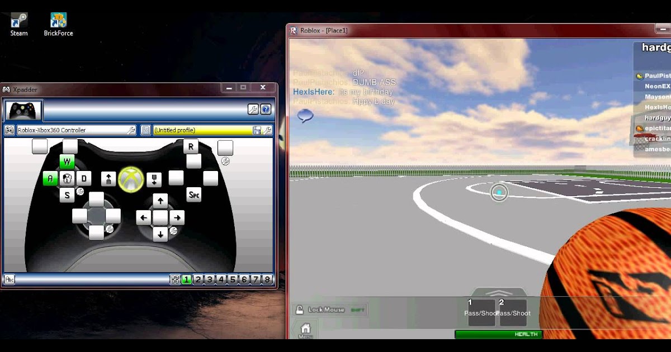Click wrench at end of Untitled profile field
Image resolution: width=671 pixels, height=352 pixels.
(267, 130)
